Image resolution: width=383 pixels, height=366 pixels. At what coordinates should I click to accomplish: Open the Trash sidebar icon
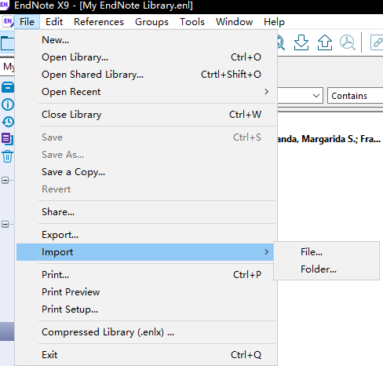(8, 156)
